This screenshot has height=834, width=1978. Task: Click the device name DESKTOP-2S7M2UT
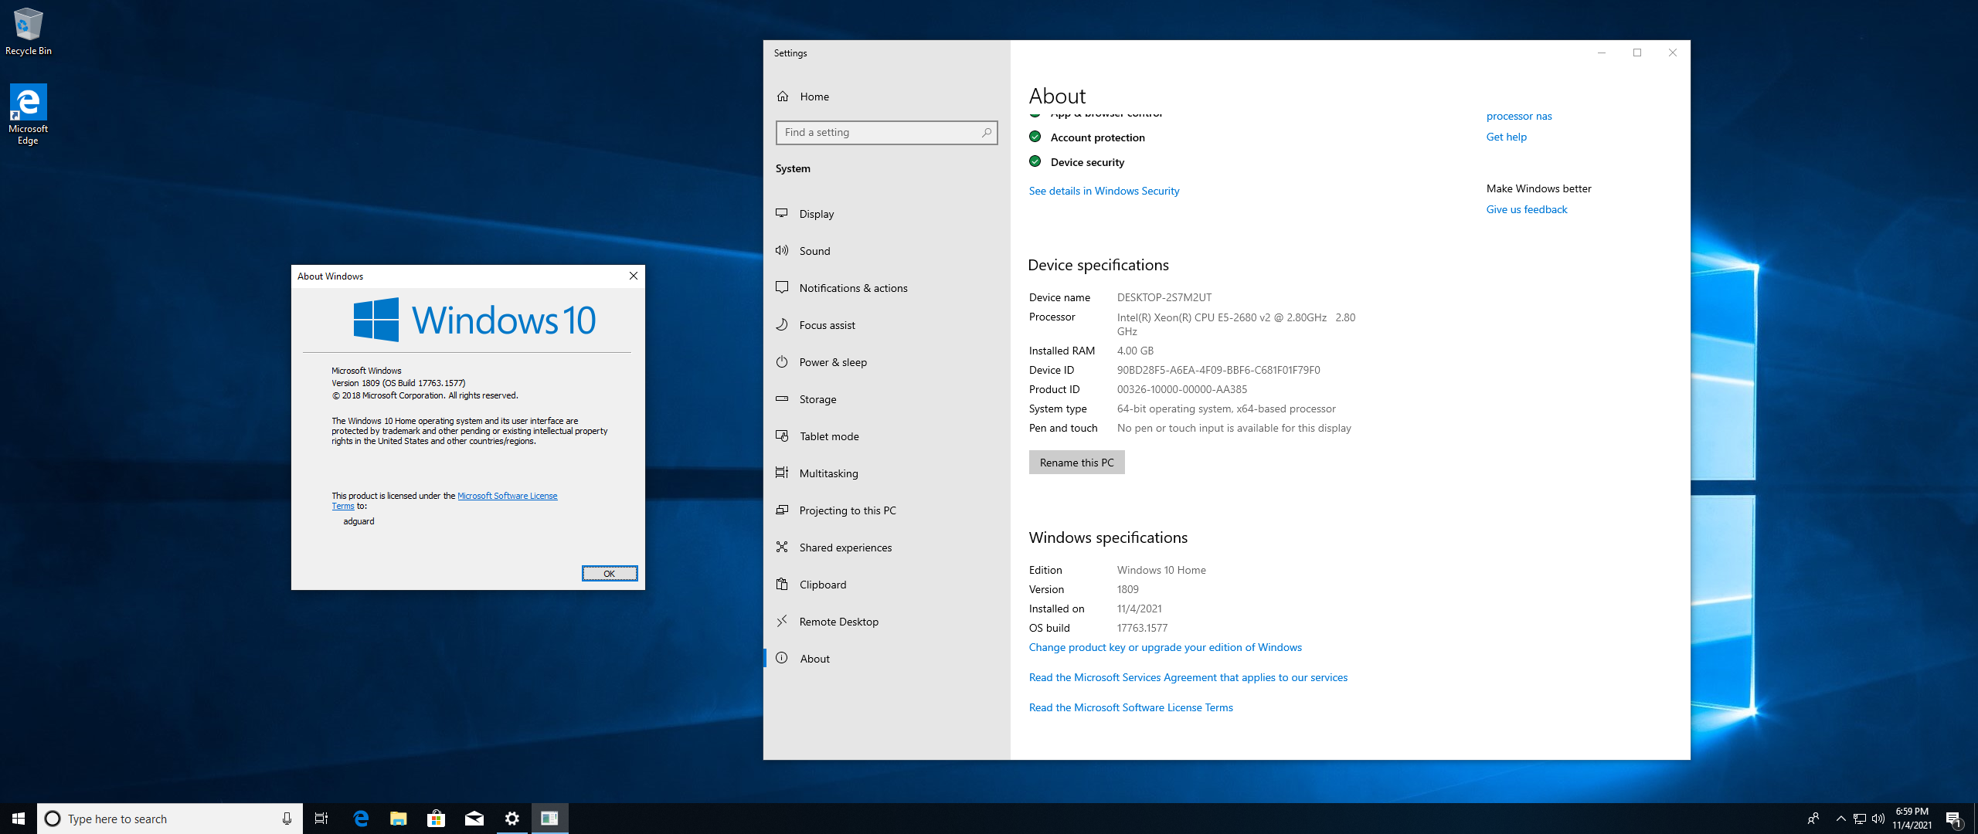click(1164, 297)
